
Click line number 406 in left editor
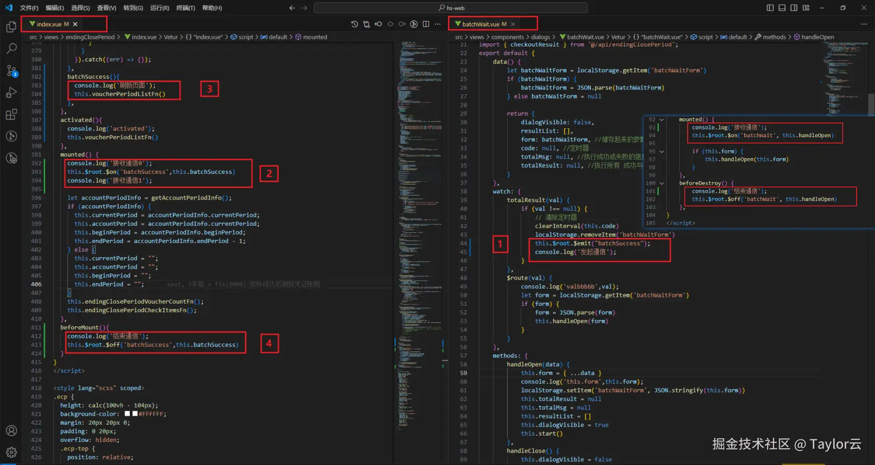pos(36,284)
